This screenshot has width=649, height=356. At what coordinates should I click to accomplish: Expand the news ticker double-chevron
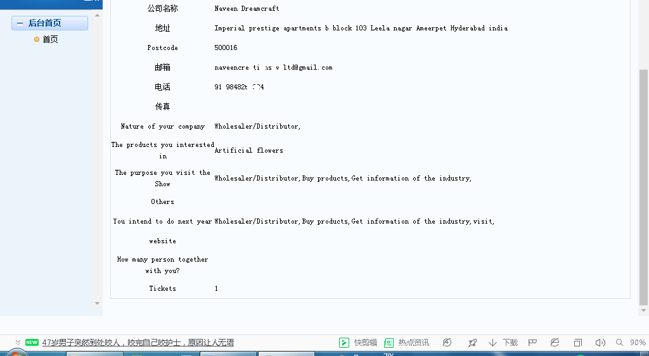(x=18, y=342)
